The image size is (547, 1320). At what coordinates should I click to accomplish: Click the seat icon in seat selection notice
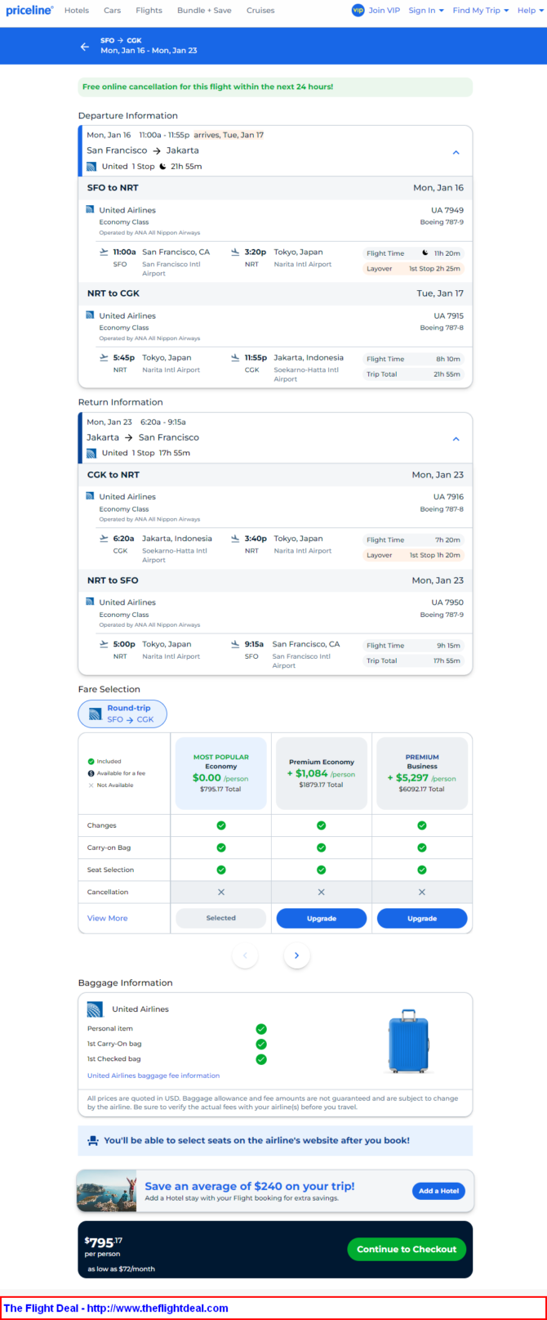93,1140
